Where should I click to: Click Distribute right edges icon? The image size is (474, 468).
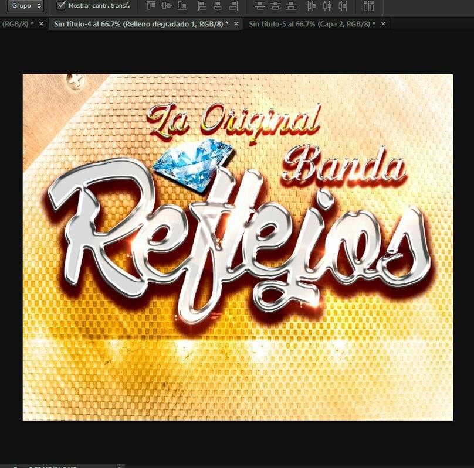pyautogui.click(x=343, y=5)
